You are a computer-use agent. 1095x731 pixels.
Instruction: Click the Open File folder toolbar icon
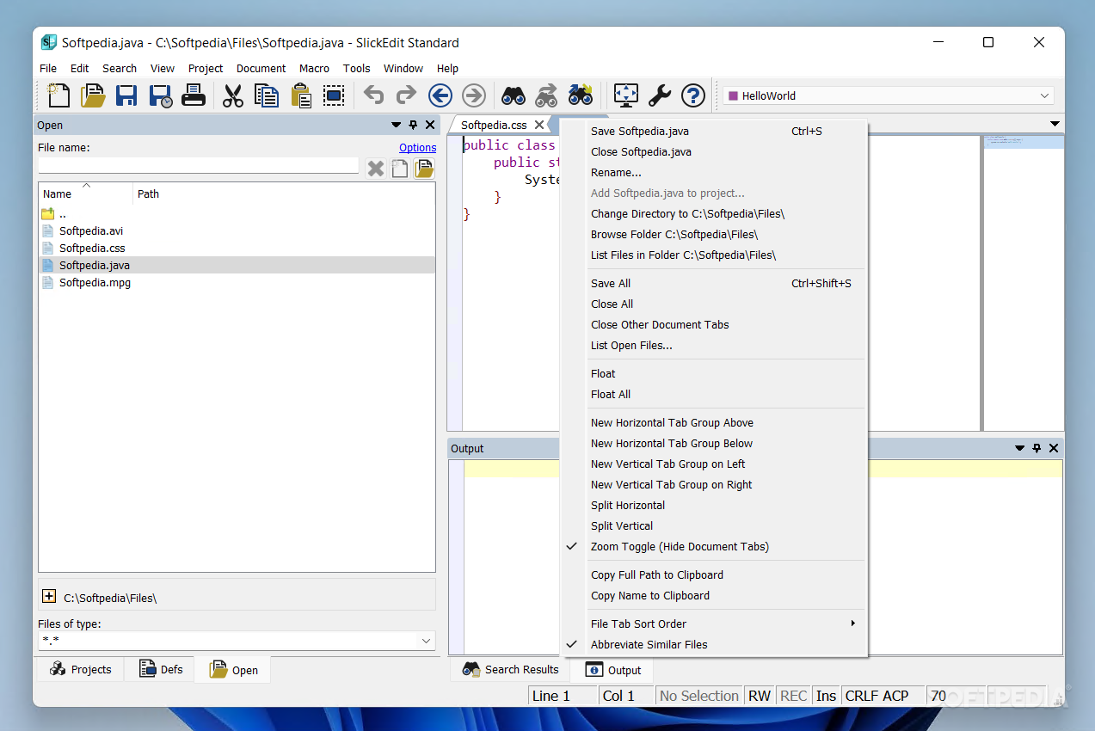pos(92,95)
